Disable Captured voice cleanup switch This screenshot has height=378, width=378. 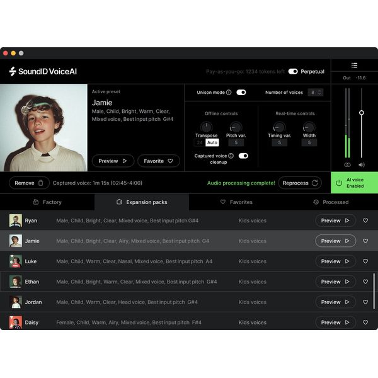[243, 156]
